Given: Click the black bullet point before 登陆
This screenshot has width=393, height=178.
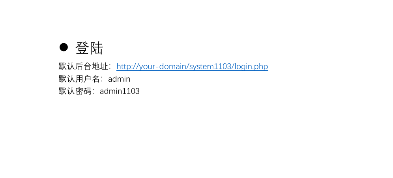Looking at the screenshot, I should click(x=64, y=47).
